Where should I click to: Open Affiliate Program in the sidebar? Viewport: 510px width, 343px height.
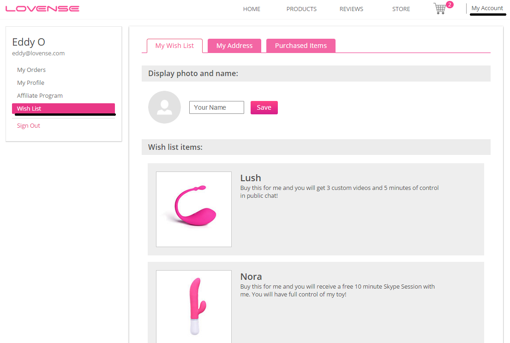tap(40, 96)
